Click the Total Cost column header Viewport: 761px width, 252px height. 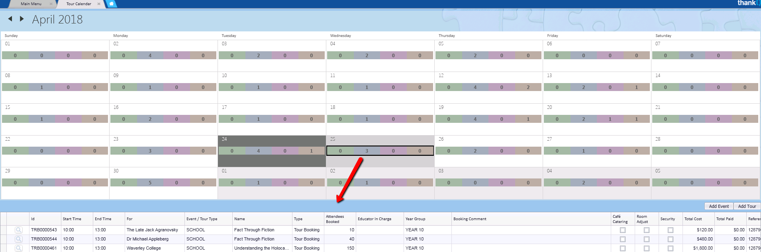pyautogui.click(x=693, y=219)
